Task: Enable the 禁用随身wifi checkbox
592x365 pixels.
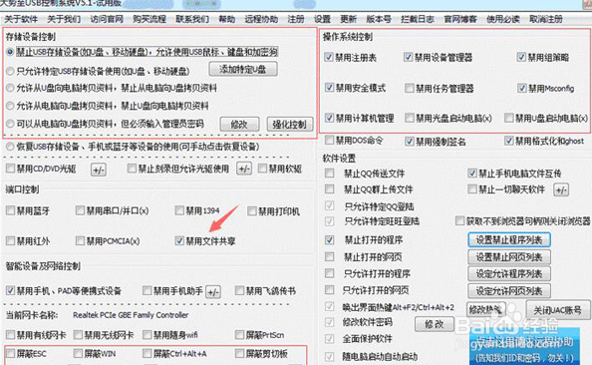Action: (x=148, y=335)
